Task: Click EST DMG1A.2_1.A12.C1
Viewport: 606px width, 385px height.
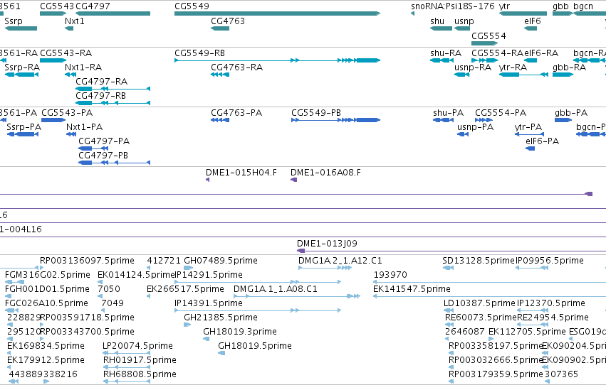Action: [340, 261]
